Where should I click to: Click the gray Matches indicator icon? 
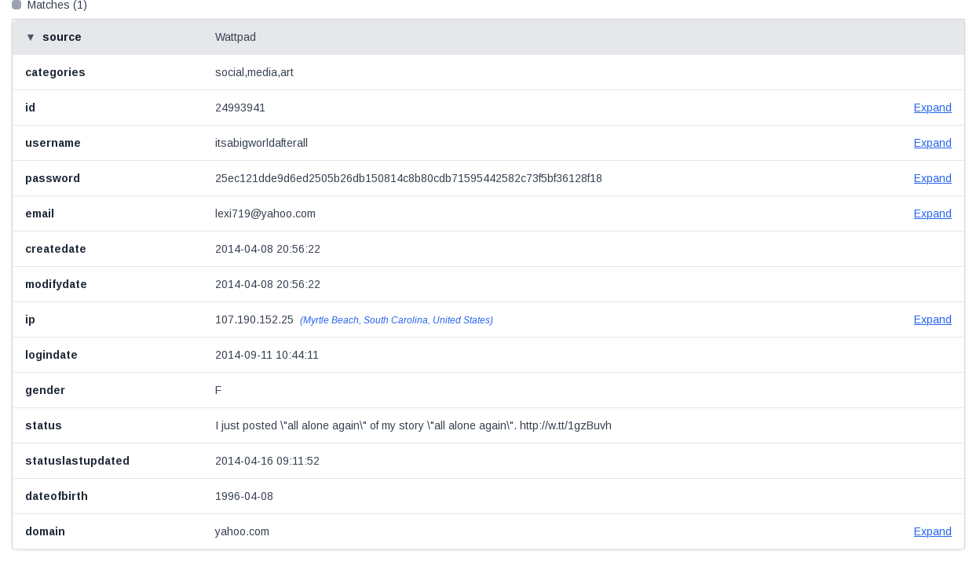[16, 5]
